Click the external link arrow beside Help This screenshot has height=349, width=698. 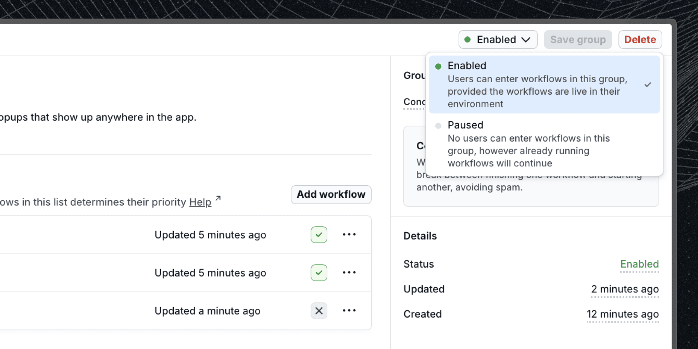[x=218, y=199]
